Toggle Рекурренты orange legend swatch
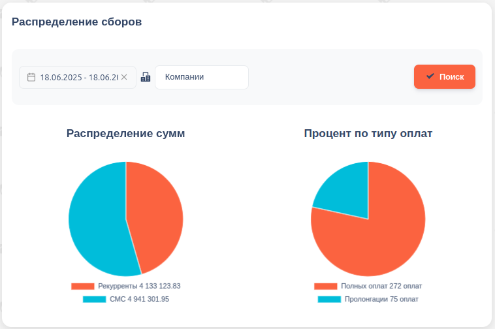 (x=83, y=286)
